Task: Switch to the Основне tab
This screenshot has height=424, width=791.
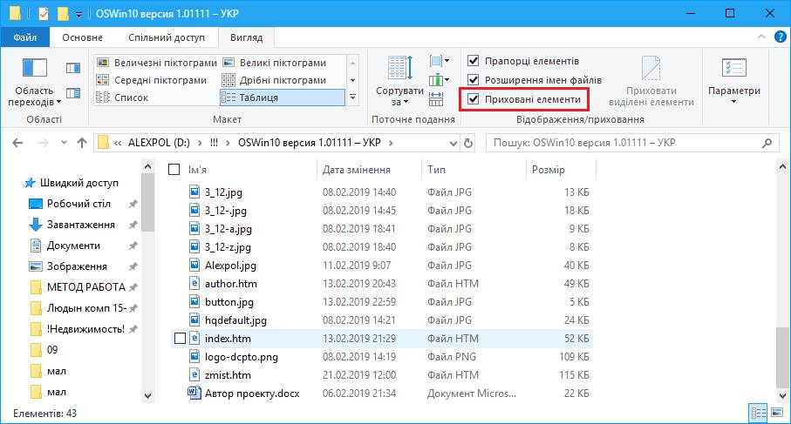Action: (x=82, y=37)
